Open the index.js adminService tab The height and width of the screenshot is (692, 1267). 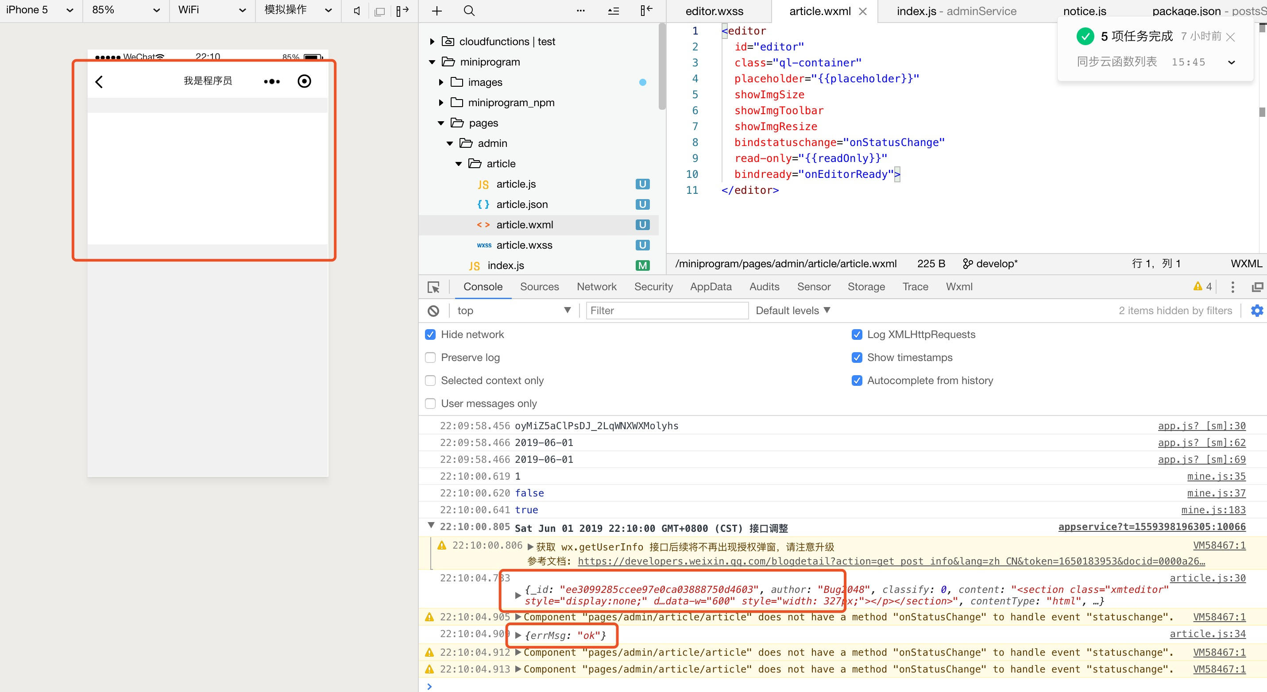tap(956, 12)
